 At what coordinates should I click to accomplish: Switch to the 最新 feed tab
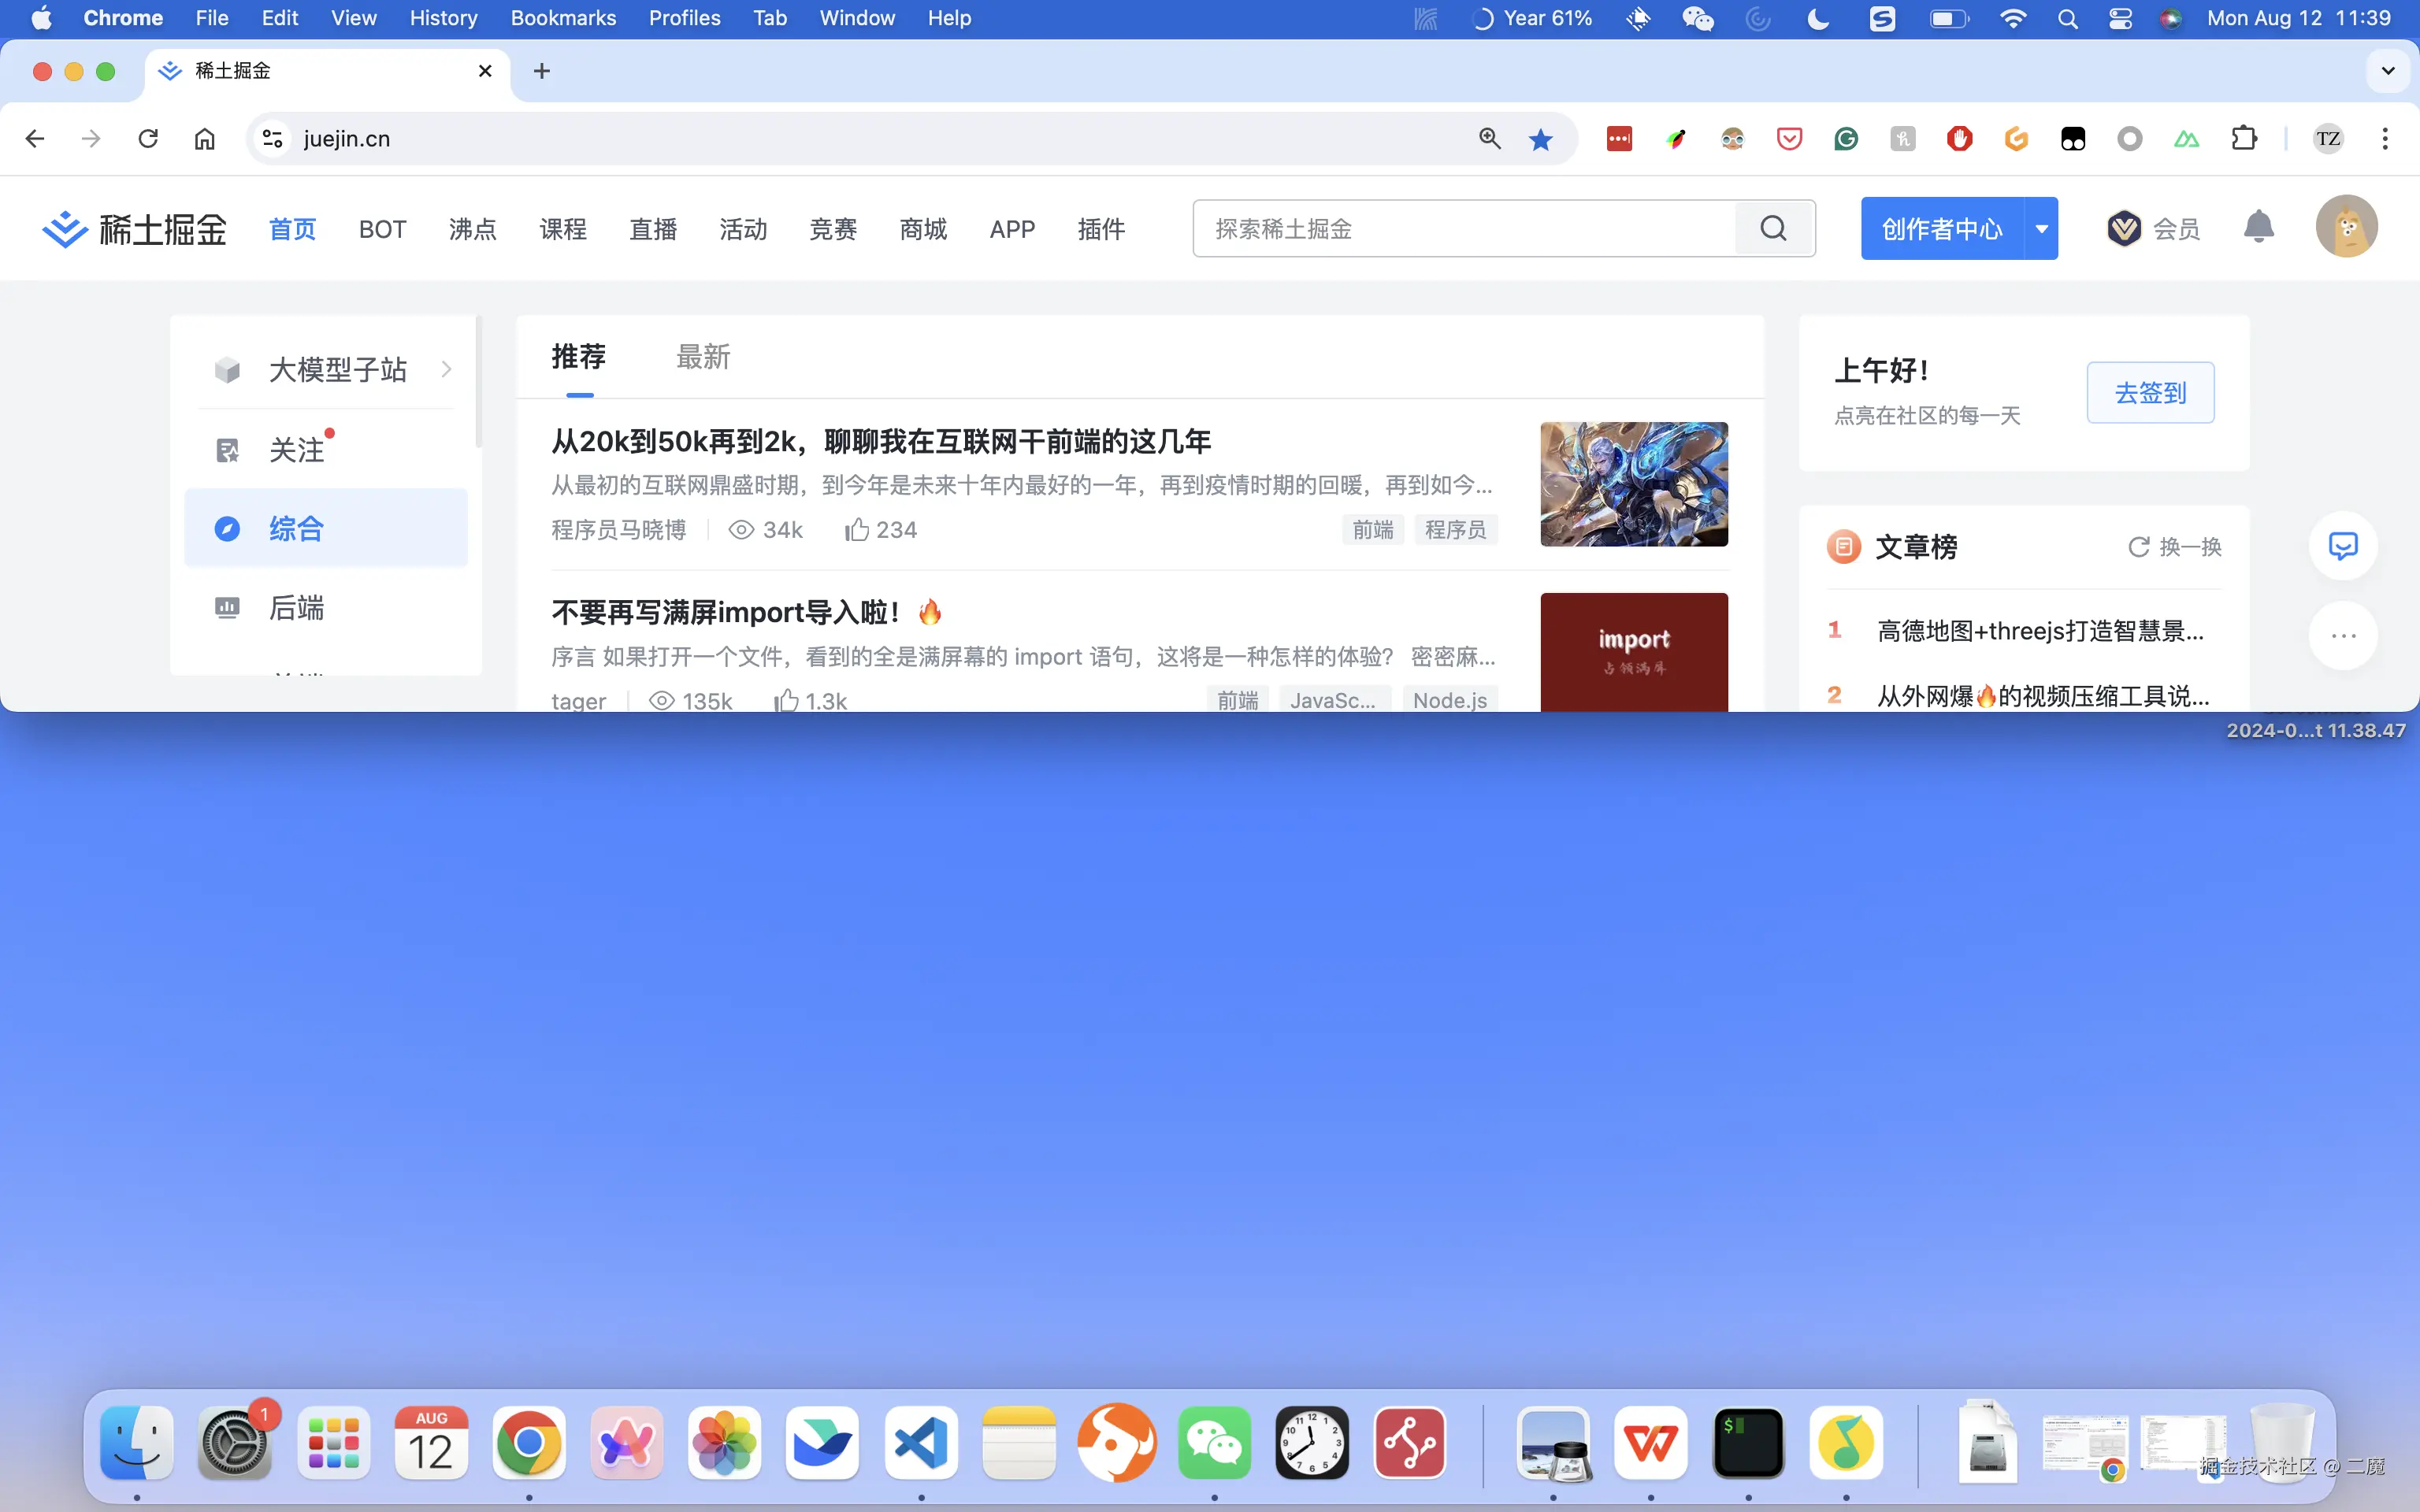[703, 356]
